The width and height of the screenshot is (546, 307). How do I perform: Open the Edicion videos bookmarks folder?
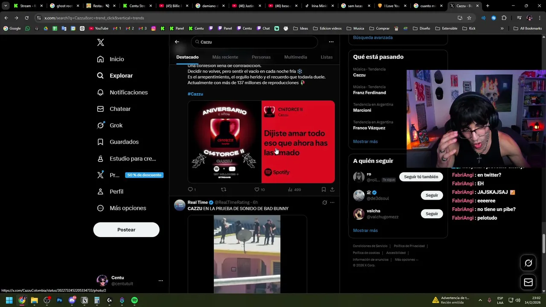click(327, 29)
